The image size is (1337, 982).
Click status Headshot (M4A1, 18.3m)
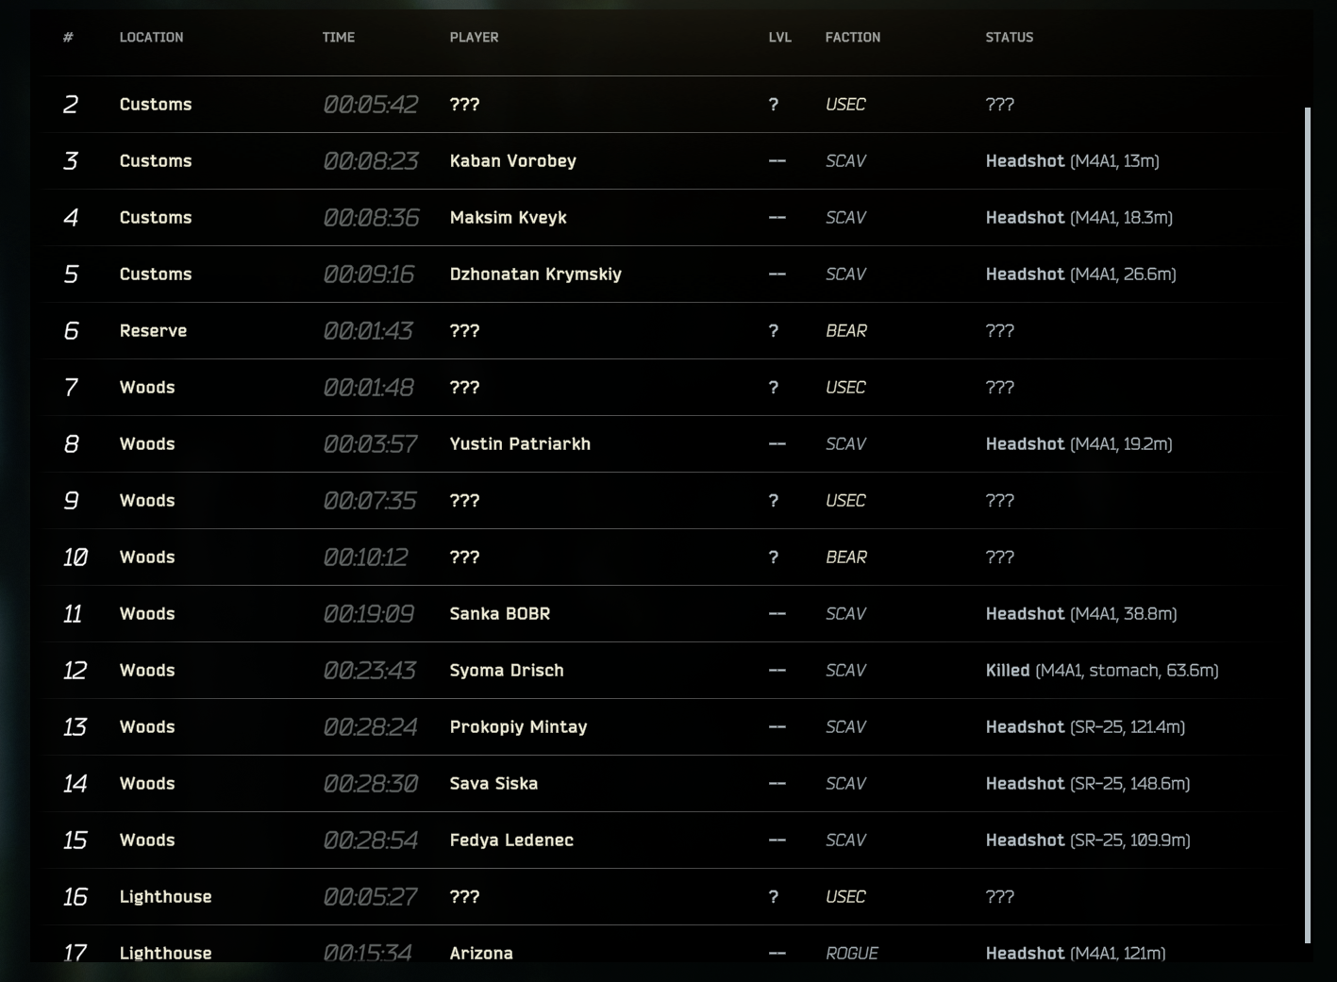tap(1079, 218)
